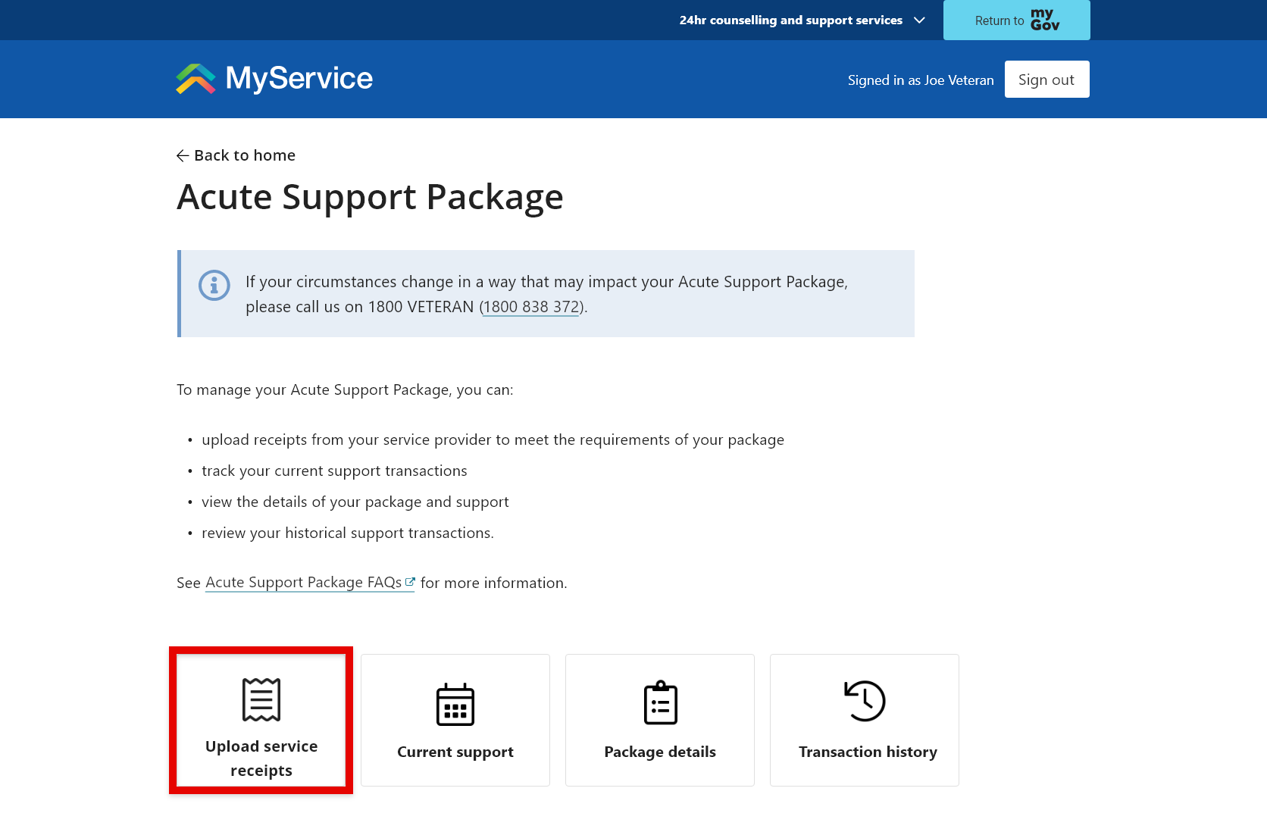This screenshot has width=1267, height=832.
Task: Go back to home link
Action: (236, 155)
